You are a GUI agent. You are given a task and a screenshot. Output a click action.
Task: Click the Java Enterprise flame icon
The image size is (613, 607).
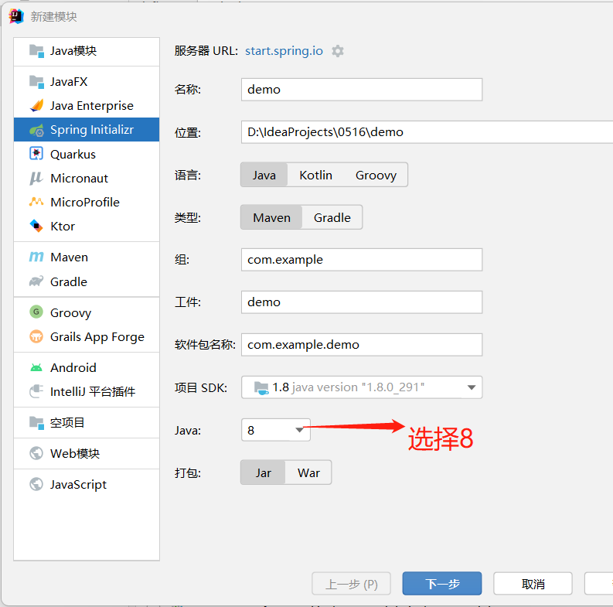36,106
